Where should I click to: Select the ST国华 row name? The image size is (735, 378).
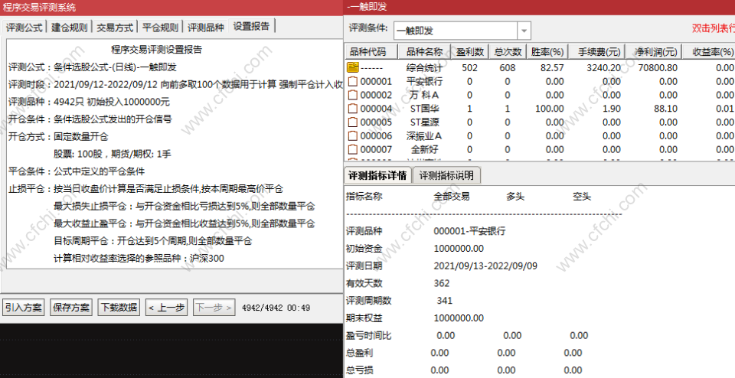coord(424,109)
